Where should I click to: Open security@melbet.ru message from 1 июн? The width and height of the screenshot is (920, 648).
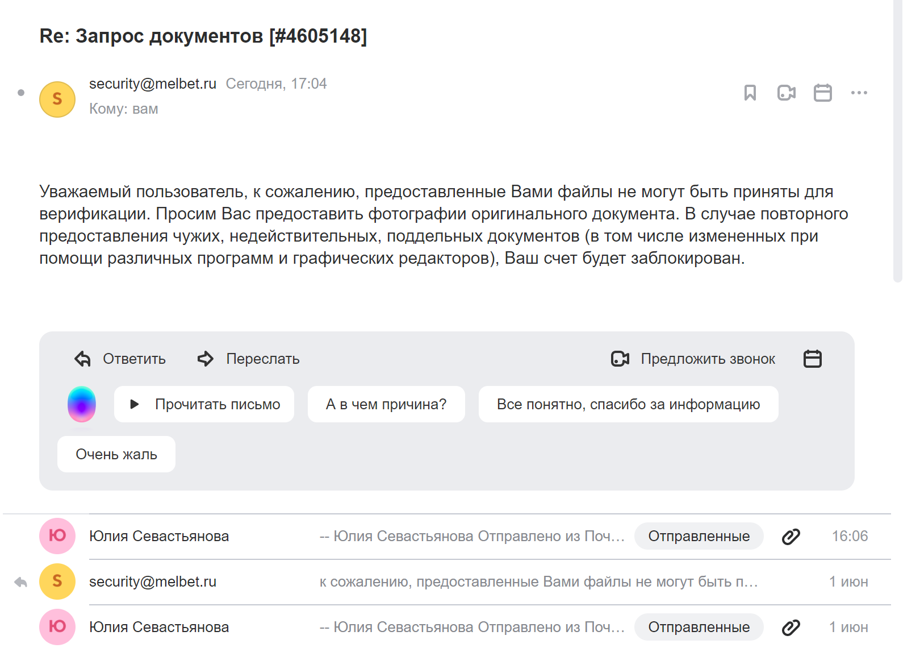447,581
